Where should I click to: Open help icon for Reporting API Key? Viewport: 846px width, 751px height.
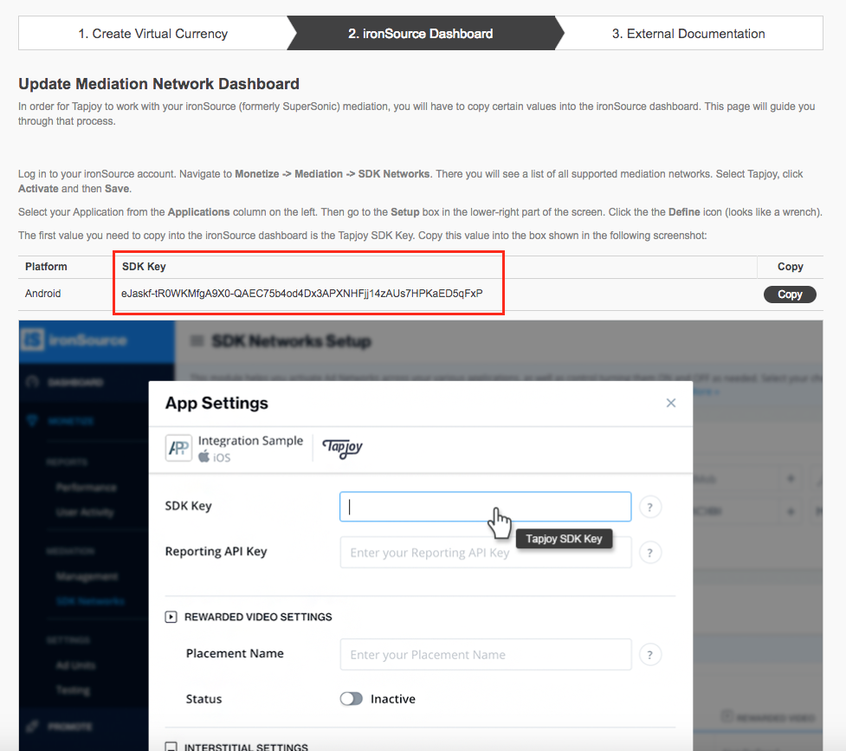pos(649,553)
